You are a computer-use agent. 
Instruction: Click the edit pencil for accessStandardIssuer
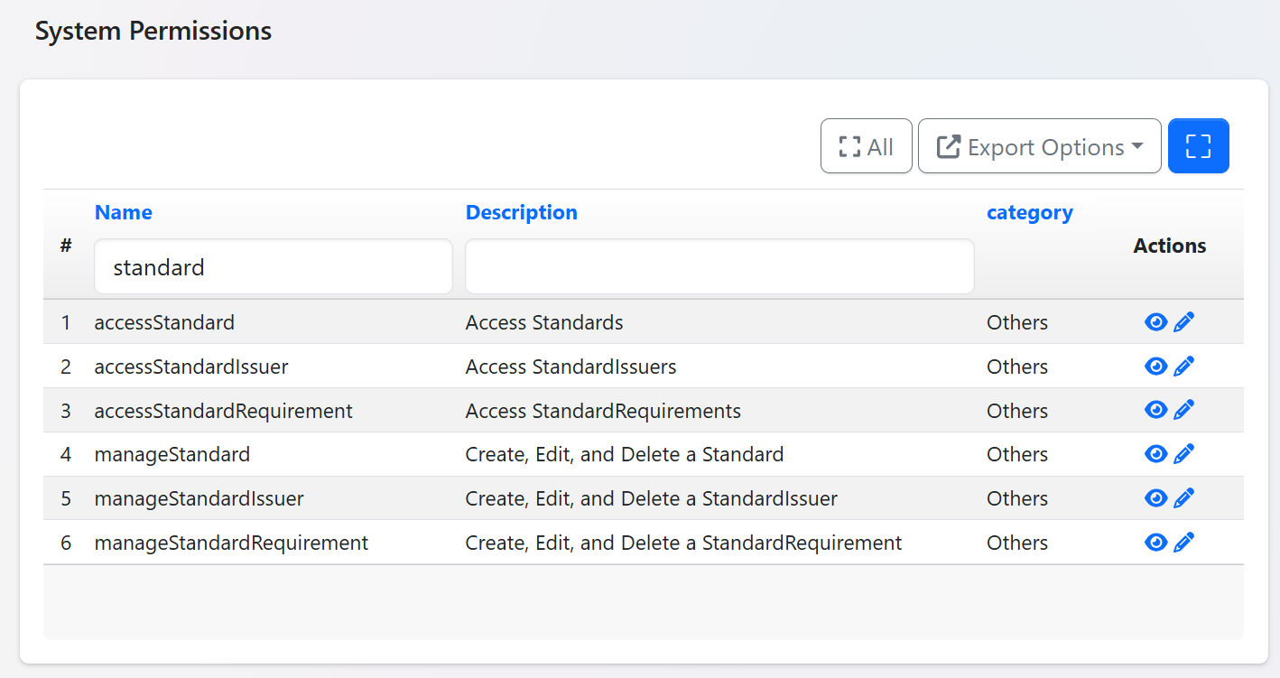(x=1183, y=367)
